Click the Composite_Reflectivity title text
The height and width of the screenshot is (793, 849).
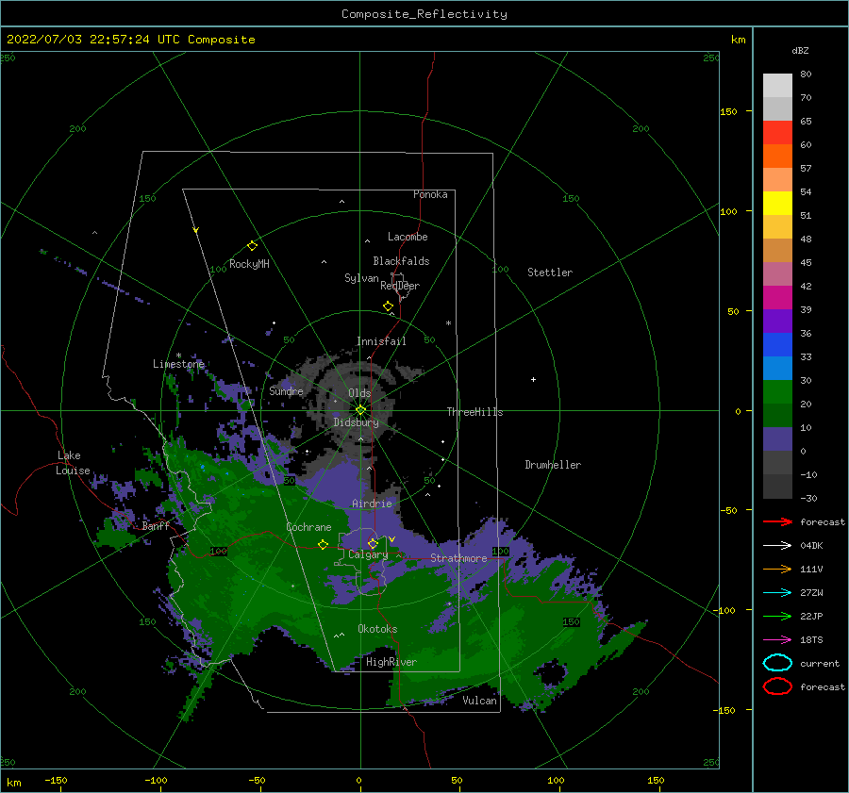pos(424,14)
